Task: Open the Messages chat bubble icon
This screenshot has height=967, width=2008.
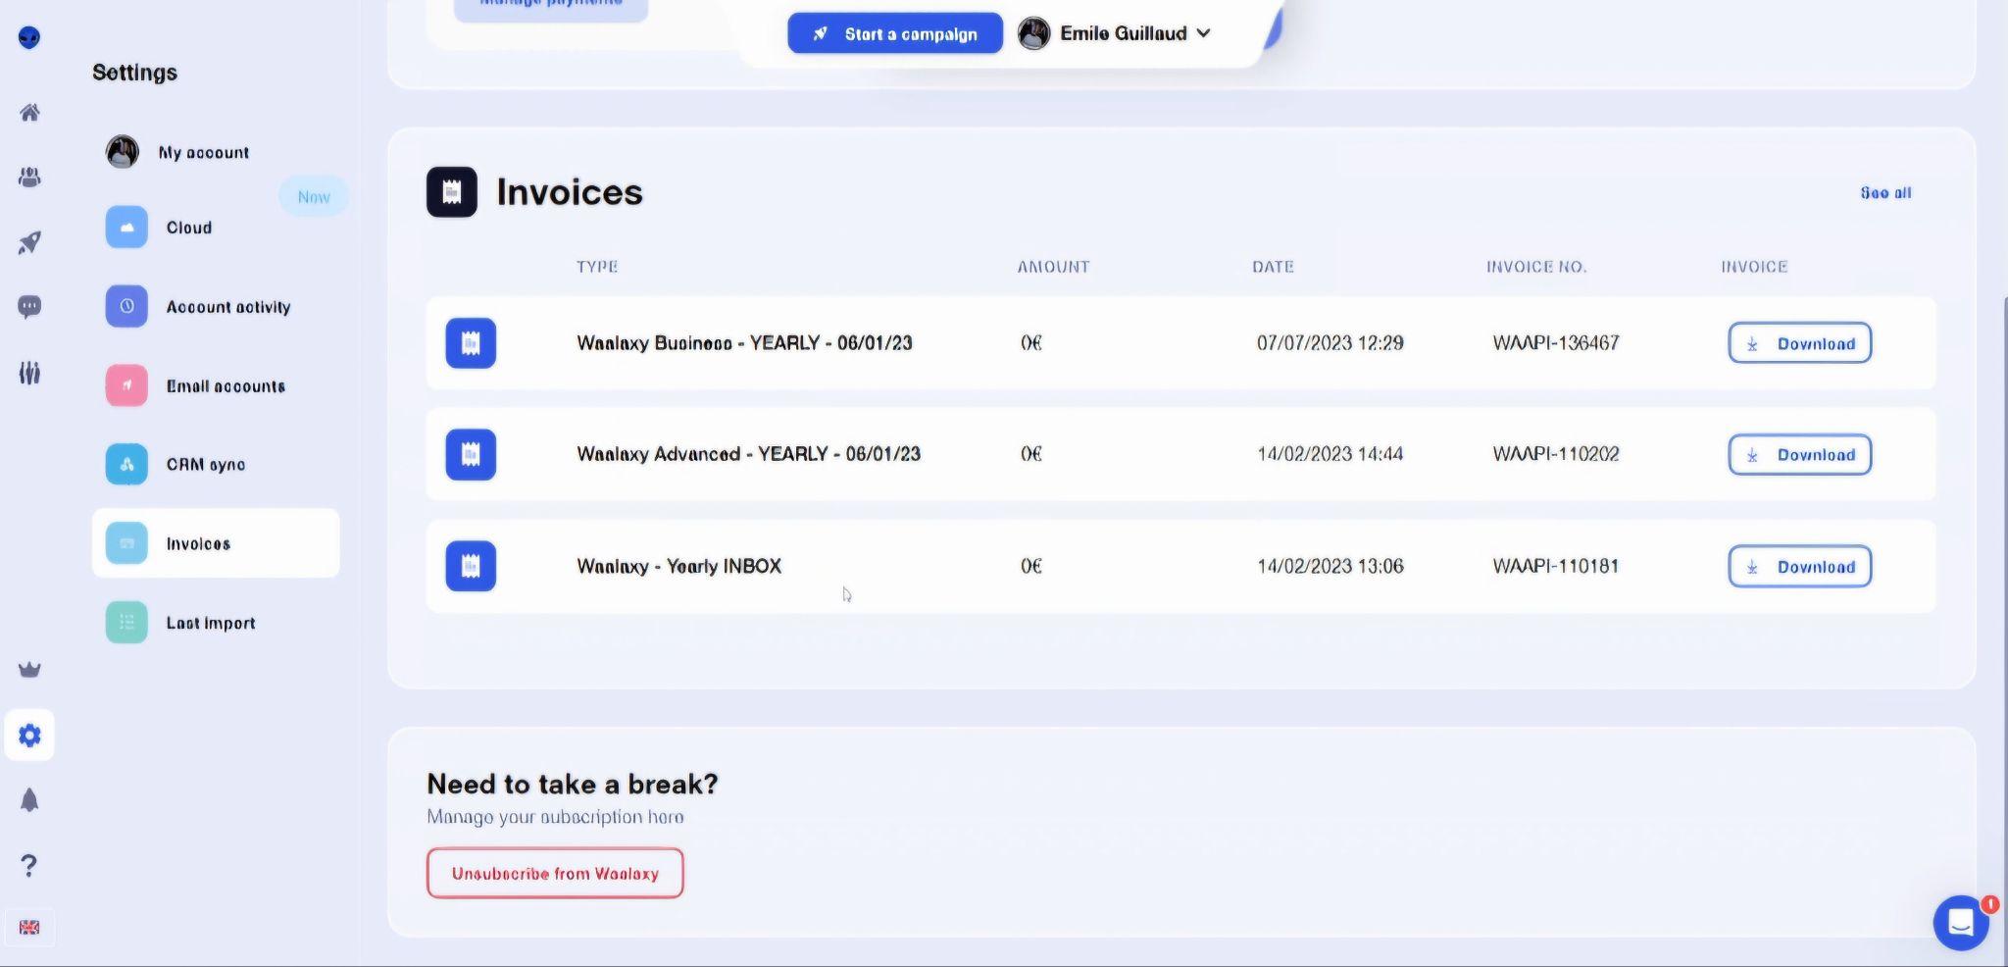Action: [29, 307]
